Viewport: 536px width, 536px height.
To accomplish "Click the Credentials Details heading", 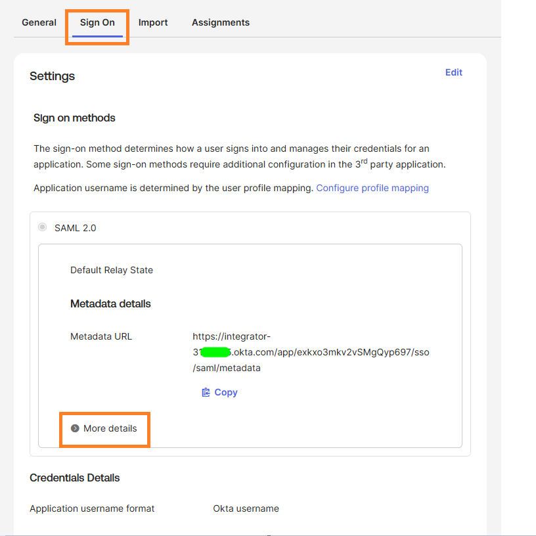I will click(75, 478).
